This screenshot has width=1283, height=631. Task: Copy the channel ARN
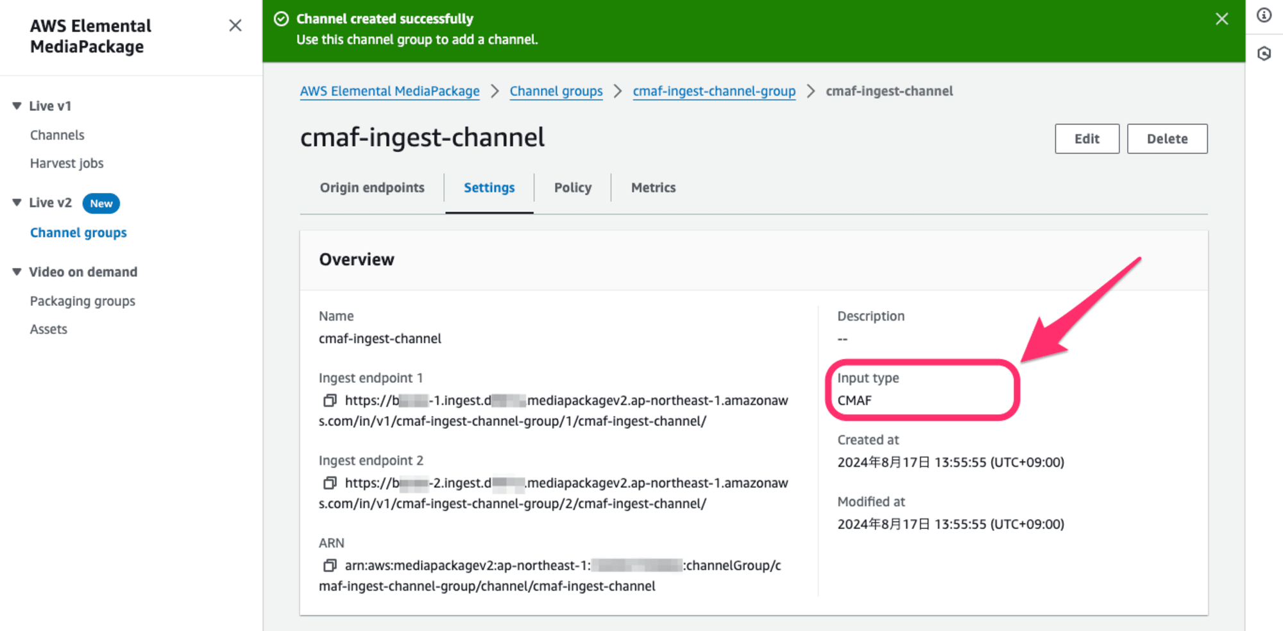(330, 566)
